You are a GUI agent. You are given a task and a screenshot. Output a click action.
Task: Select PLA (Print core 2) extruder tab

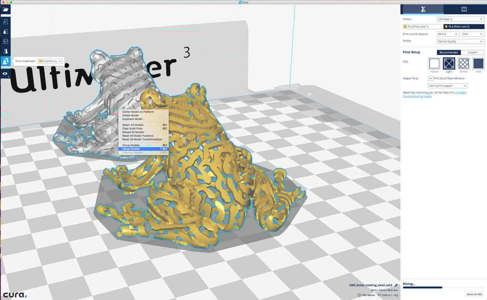[x=464, y=26]
